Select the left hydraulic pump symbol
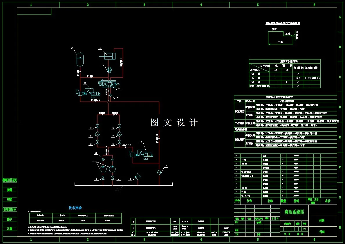This screenshot has height=244, width=345. pos(103,169)
